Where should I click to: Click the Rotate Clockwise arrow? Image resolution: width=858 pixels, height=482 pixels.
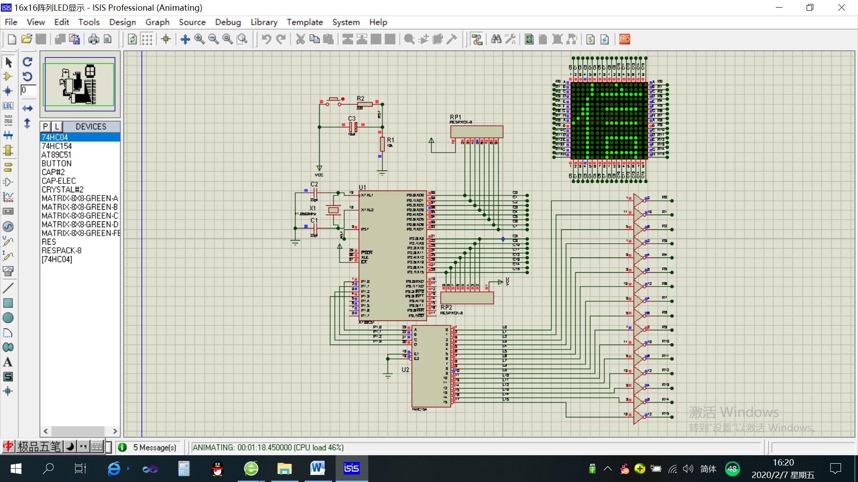coord(28,62)
